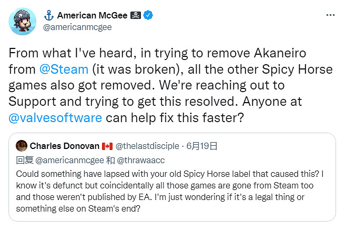Open American McGee's profile avatar
This screenshot has height=230, width=345.
point(23,22)
